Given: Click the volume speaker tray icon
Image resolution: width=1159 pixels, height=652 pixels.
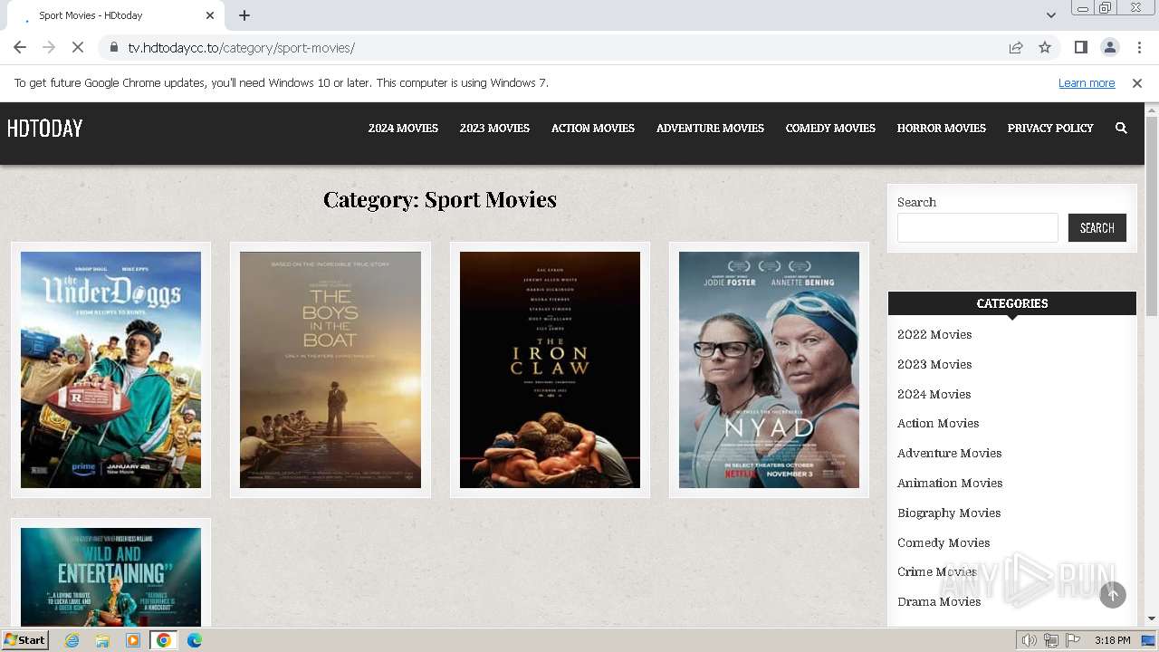Looking at the screenshot, I should point(1030,640).
